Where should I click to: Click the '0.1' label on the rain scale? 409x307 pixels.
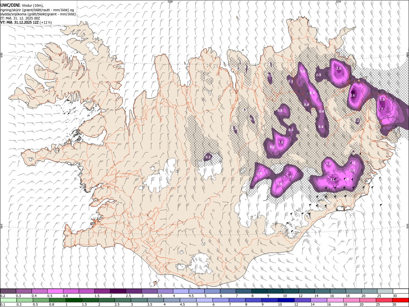[x=2, y=304]
